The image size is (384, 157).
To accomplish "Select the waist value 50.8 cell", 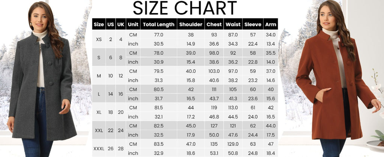I will pos(233,153).
